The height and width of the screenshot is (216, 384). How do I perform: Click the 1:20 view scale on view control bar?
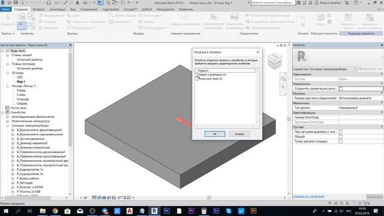[x=83, y=197]
